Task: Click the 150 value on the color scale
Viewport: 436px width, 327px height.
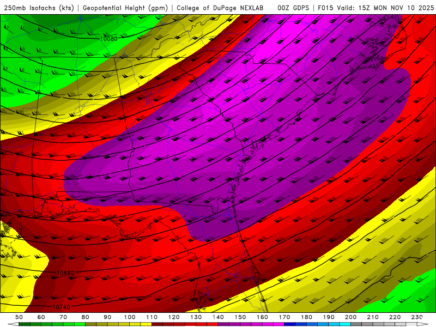Action: tap(240, 317)
